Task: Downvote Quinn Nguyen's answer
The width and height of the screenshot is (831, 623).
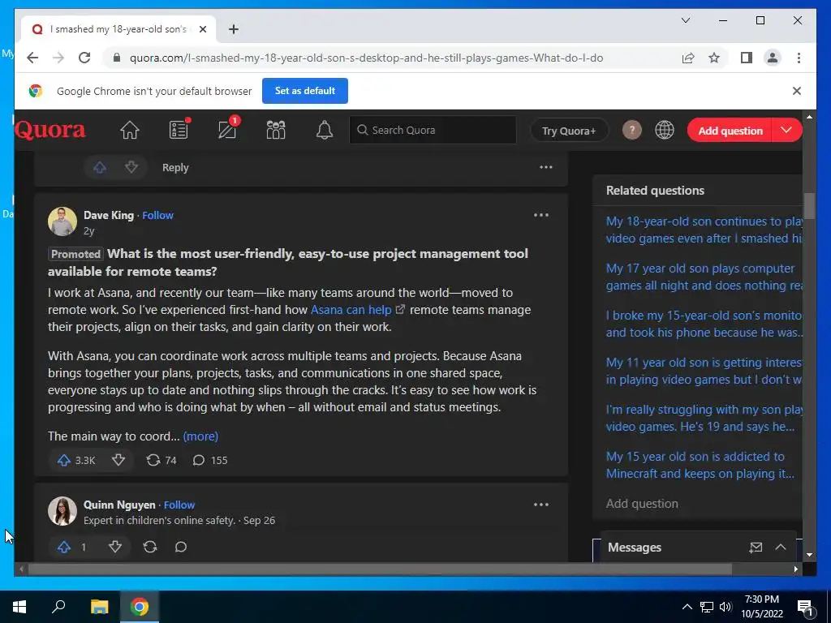Action: [x=115, y=547]
